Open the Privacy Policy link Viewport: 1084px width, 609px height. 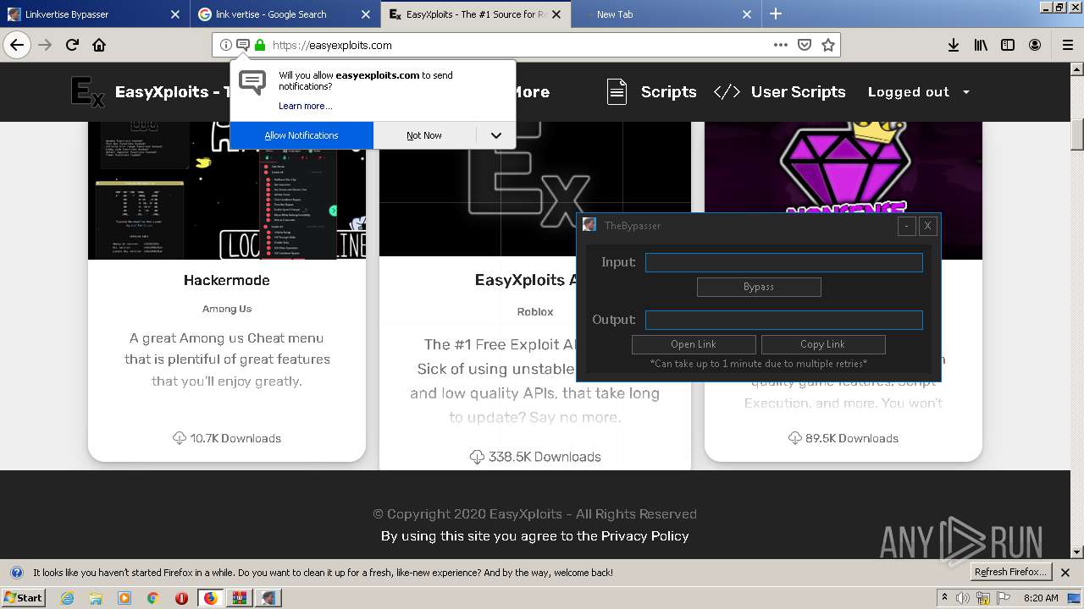pos(645,536)
